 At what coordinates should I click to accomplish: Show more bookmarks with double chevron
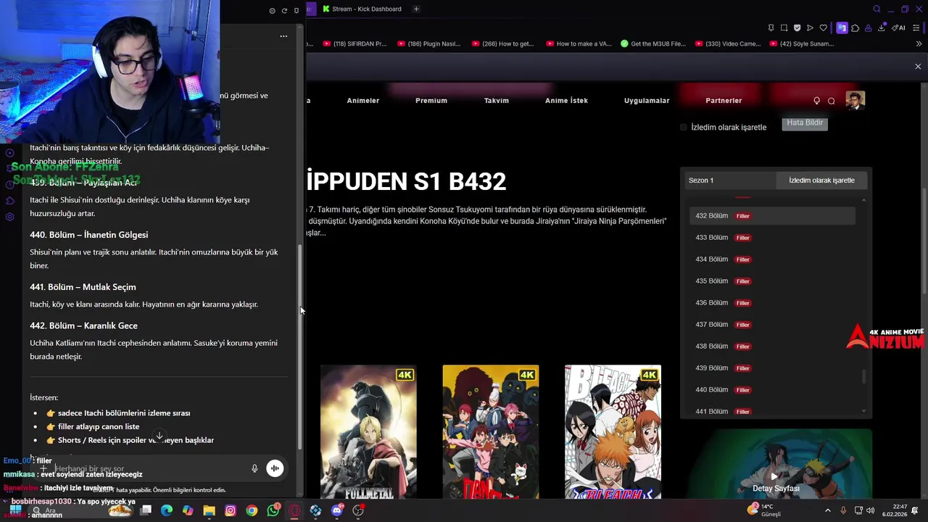919,43
